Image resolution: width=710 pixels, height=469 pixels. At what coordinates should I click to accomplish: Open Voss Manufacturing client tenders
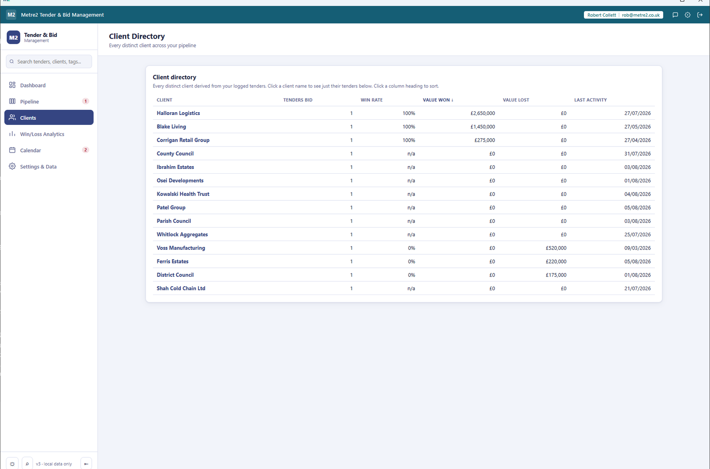point(181,248)
